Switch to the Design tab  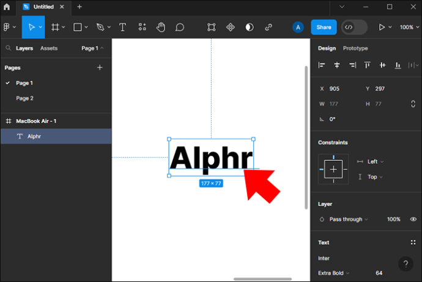tap(327, 48)
